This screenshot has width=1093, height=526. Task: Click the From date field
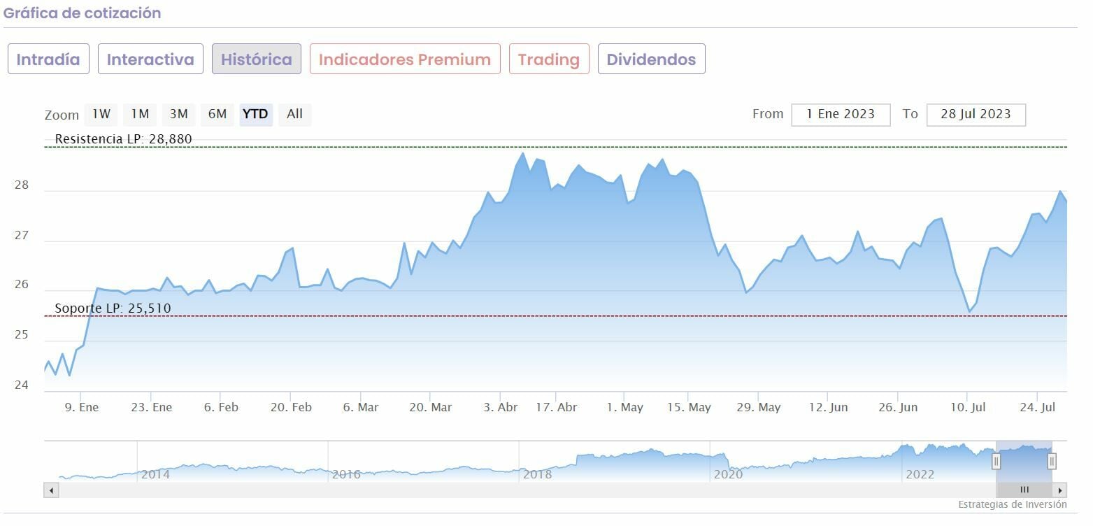point(841,115)
